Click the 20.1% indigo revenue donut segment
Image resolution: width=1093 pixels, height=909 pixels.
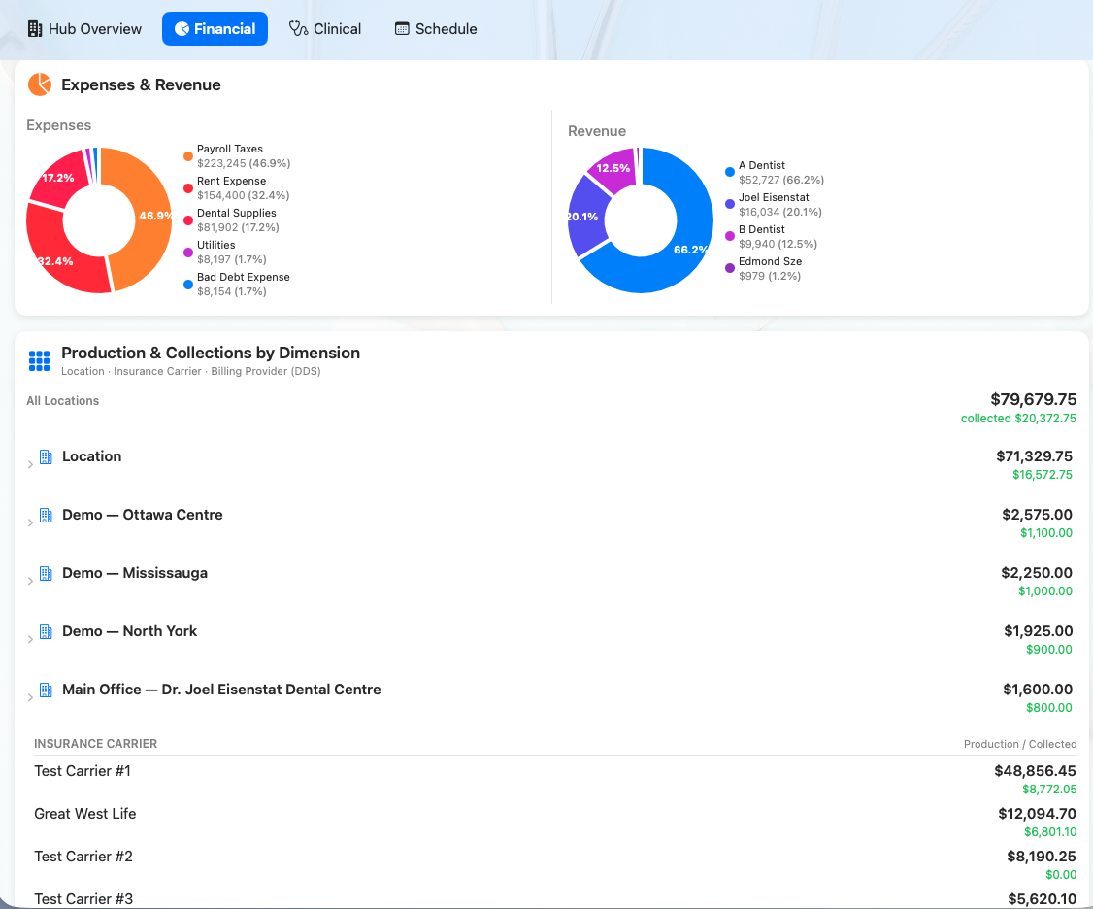coord(585,217)
